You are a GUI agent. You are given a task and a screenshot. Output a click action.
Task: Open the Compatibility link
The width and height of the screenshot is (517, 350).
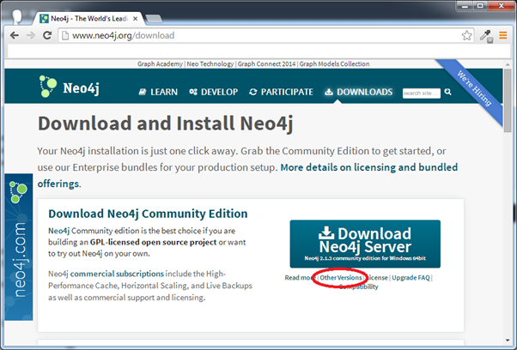[x=359, y=287]
